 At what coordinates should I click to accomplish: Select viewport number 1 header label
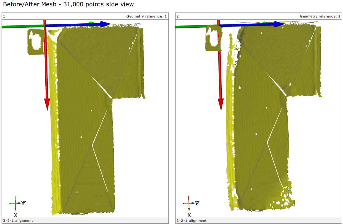(4, 16)
